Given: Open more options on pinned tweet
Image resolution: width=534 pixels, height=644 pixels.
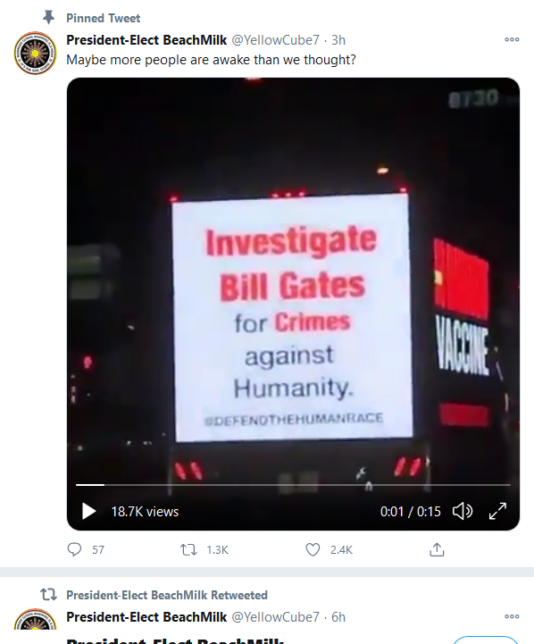Looking at the screenshot, I should 512,39.
